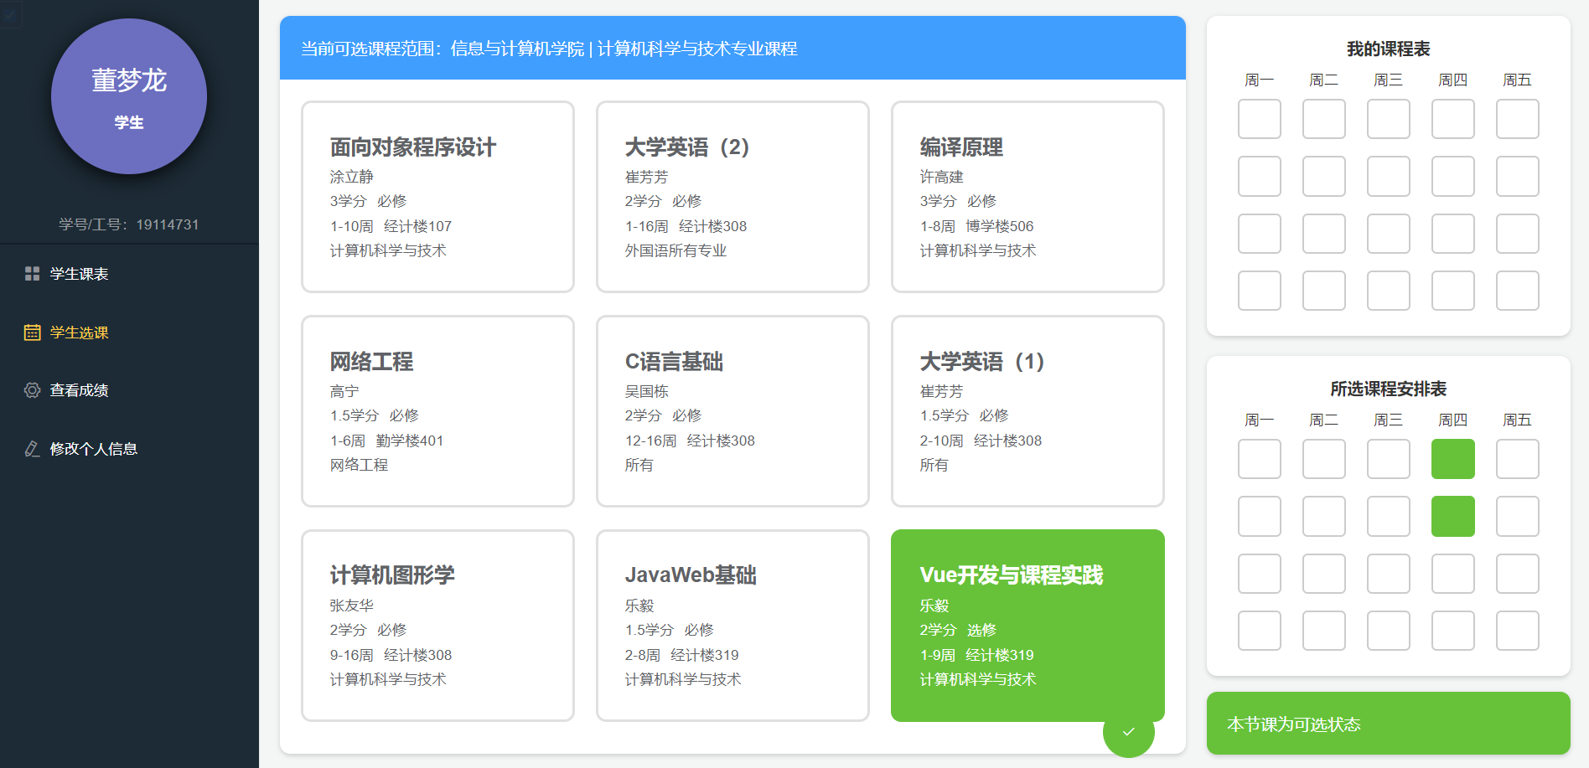Click the 修改个人信息 pencil icon
This screenshot has height=768, width=1589.
click(33, 449)
